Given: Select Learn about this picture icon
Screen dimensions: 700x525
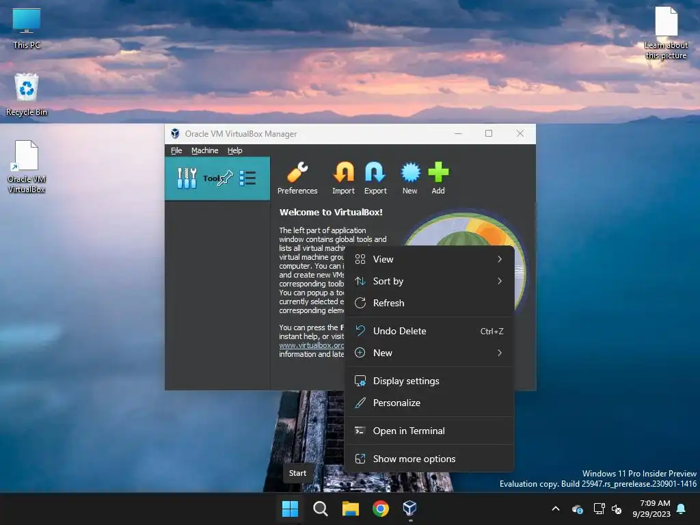Looking at the screenshot, I should (666, 33).
